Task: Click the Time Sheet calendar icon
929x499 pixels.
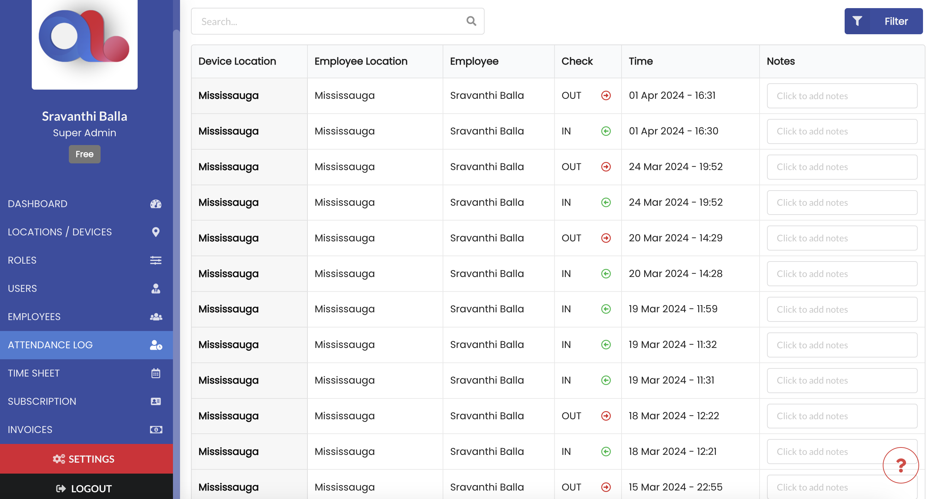Action: tap(156, 373)
